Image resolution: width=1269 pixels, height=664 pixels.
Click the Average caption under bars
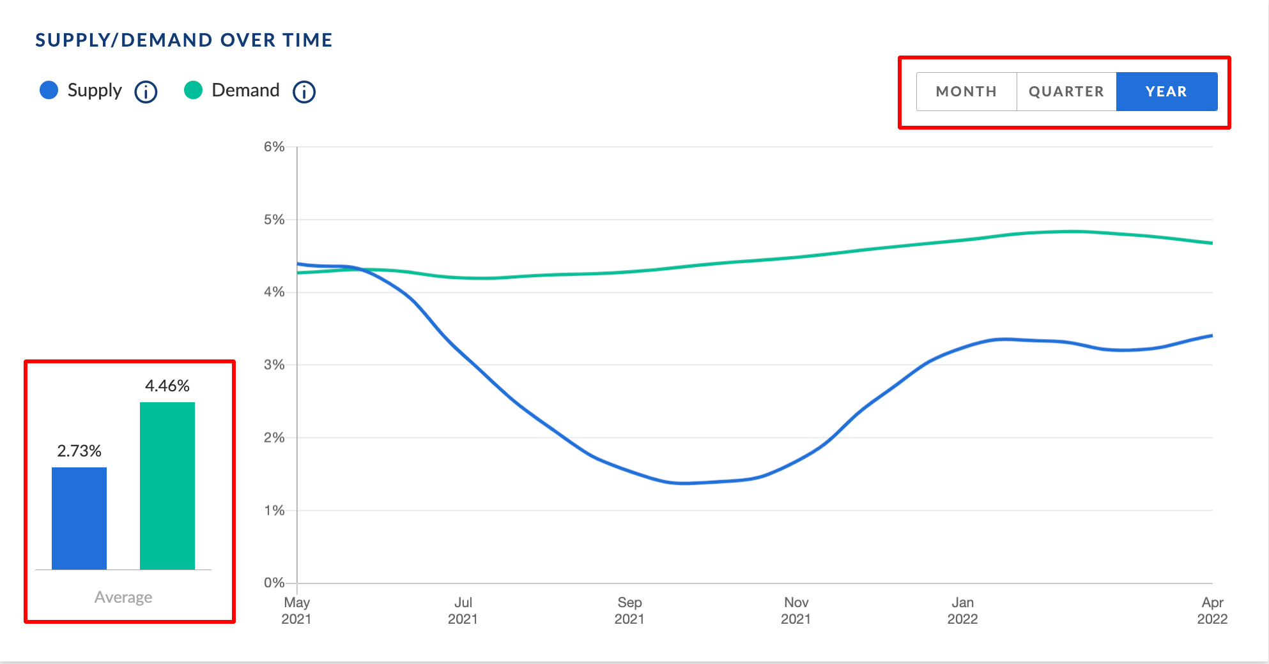123,597
